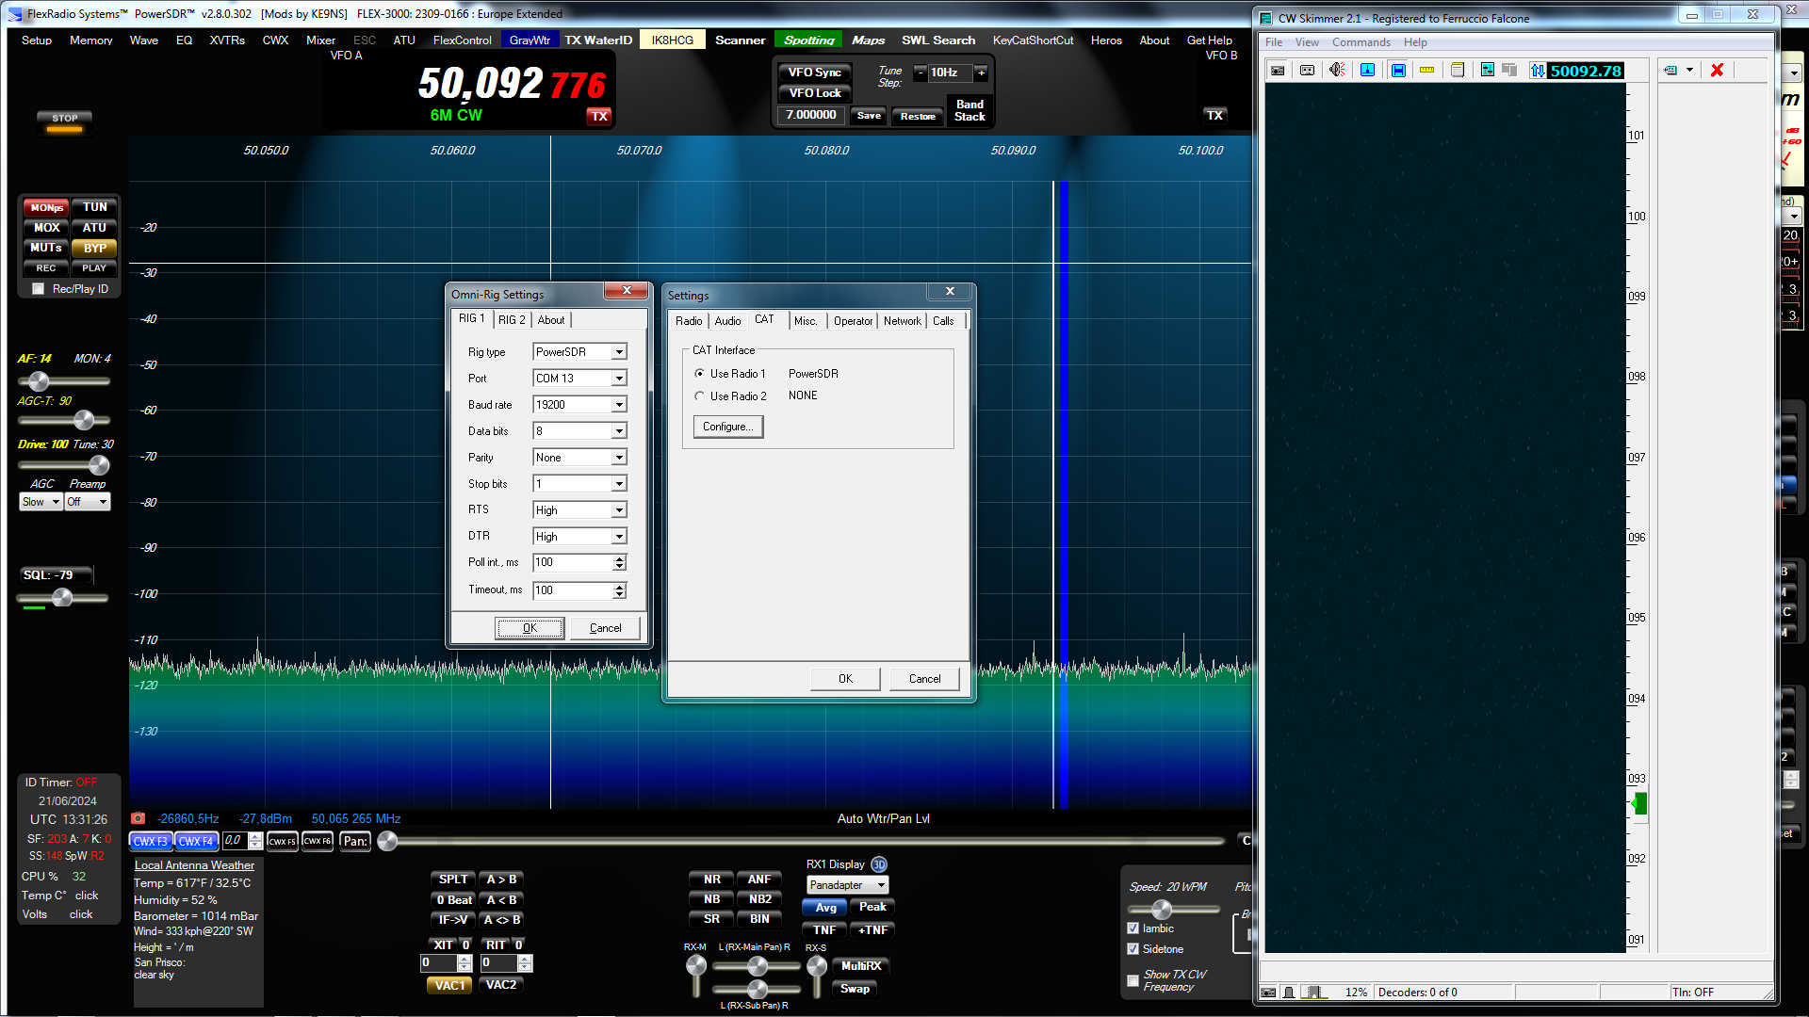
Task: Click the small CWX F6 button
Action: point(318,841)
